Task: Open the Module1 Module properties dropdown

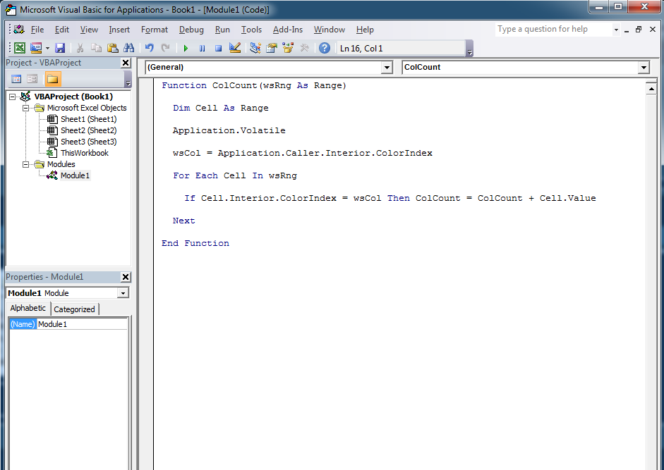Action: (123, 293)
